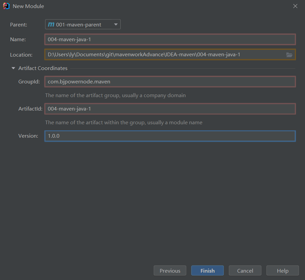Image resolution: width=305 pixels, height=280 pixels.
Task: Click the IntelliJ IDEA title bar icon
Action: (6, 6)
